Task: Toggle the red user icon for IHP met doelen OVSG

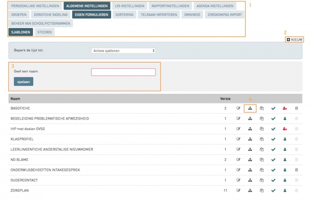Action: (285, 129)
